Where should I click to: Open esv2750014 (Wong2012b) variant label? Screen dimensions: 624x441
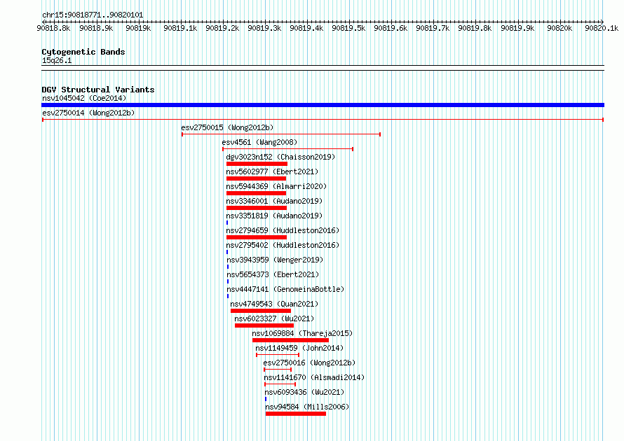click(88, 113)
